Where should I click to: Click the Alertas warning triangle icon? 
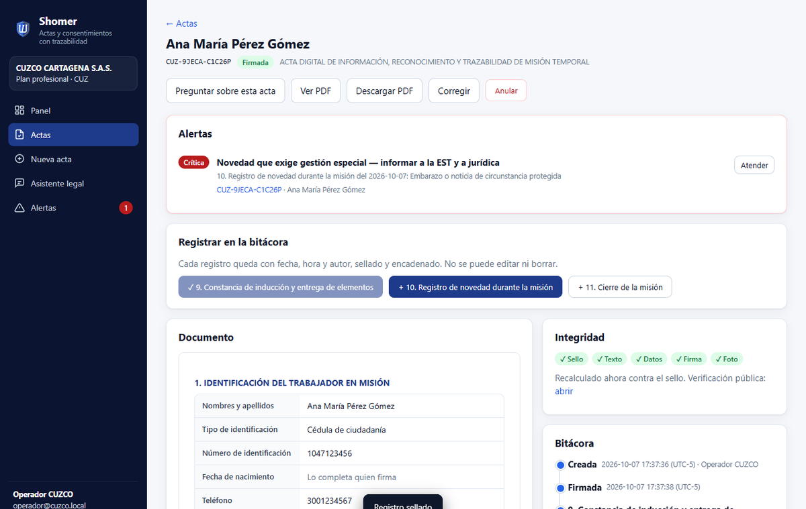click(x=19, y=208)
